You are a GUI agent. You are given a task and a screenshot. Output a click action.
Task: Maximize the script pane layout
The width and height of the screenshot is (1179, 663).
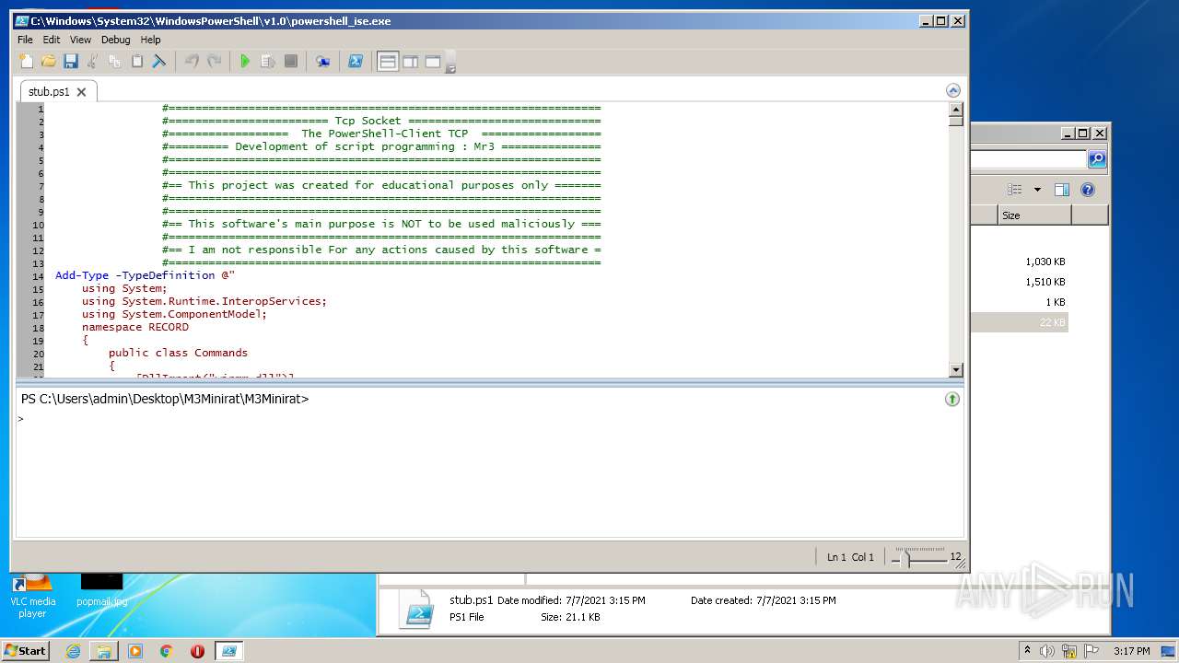[432, 62]
